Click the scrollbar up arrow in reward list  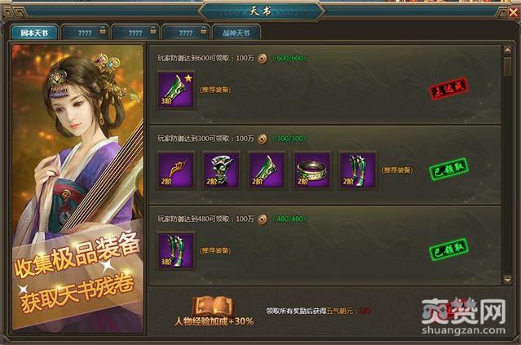pos(507,51)
